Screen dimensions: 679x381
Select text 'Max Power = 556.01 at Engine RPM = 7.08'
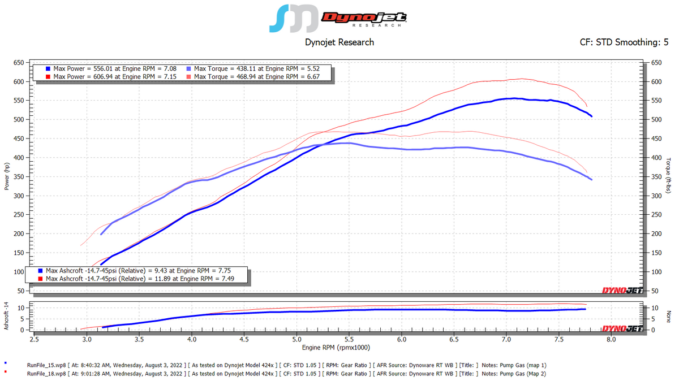[x=115, y=69]
